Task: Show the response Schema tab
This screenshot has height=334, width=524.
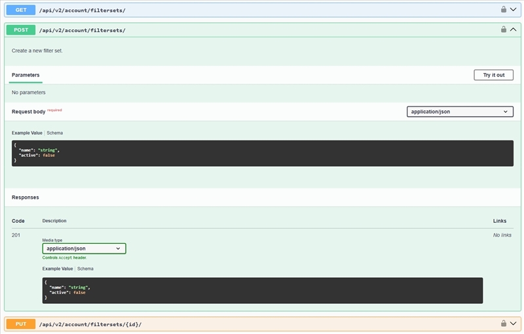Action: [x=85, y=269]
